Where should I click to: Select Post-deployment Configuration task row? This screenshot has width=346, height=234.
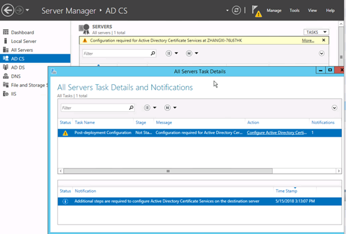coord(200,133)
